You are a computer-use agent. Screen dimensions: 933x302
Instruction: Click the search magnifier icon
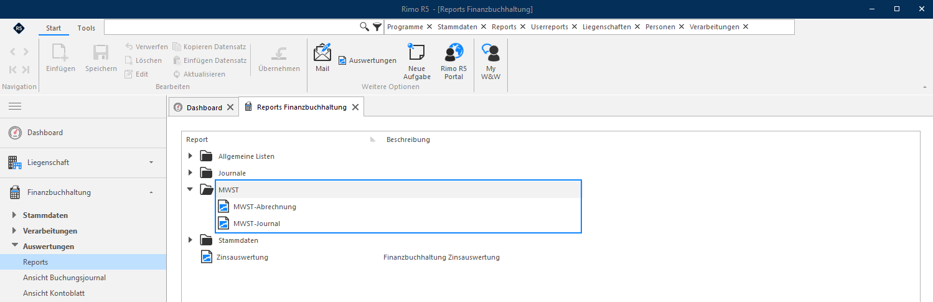tap(365, 27)
